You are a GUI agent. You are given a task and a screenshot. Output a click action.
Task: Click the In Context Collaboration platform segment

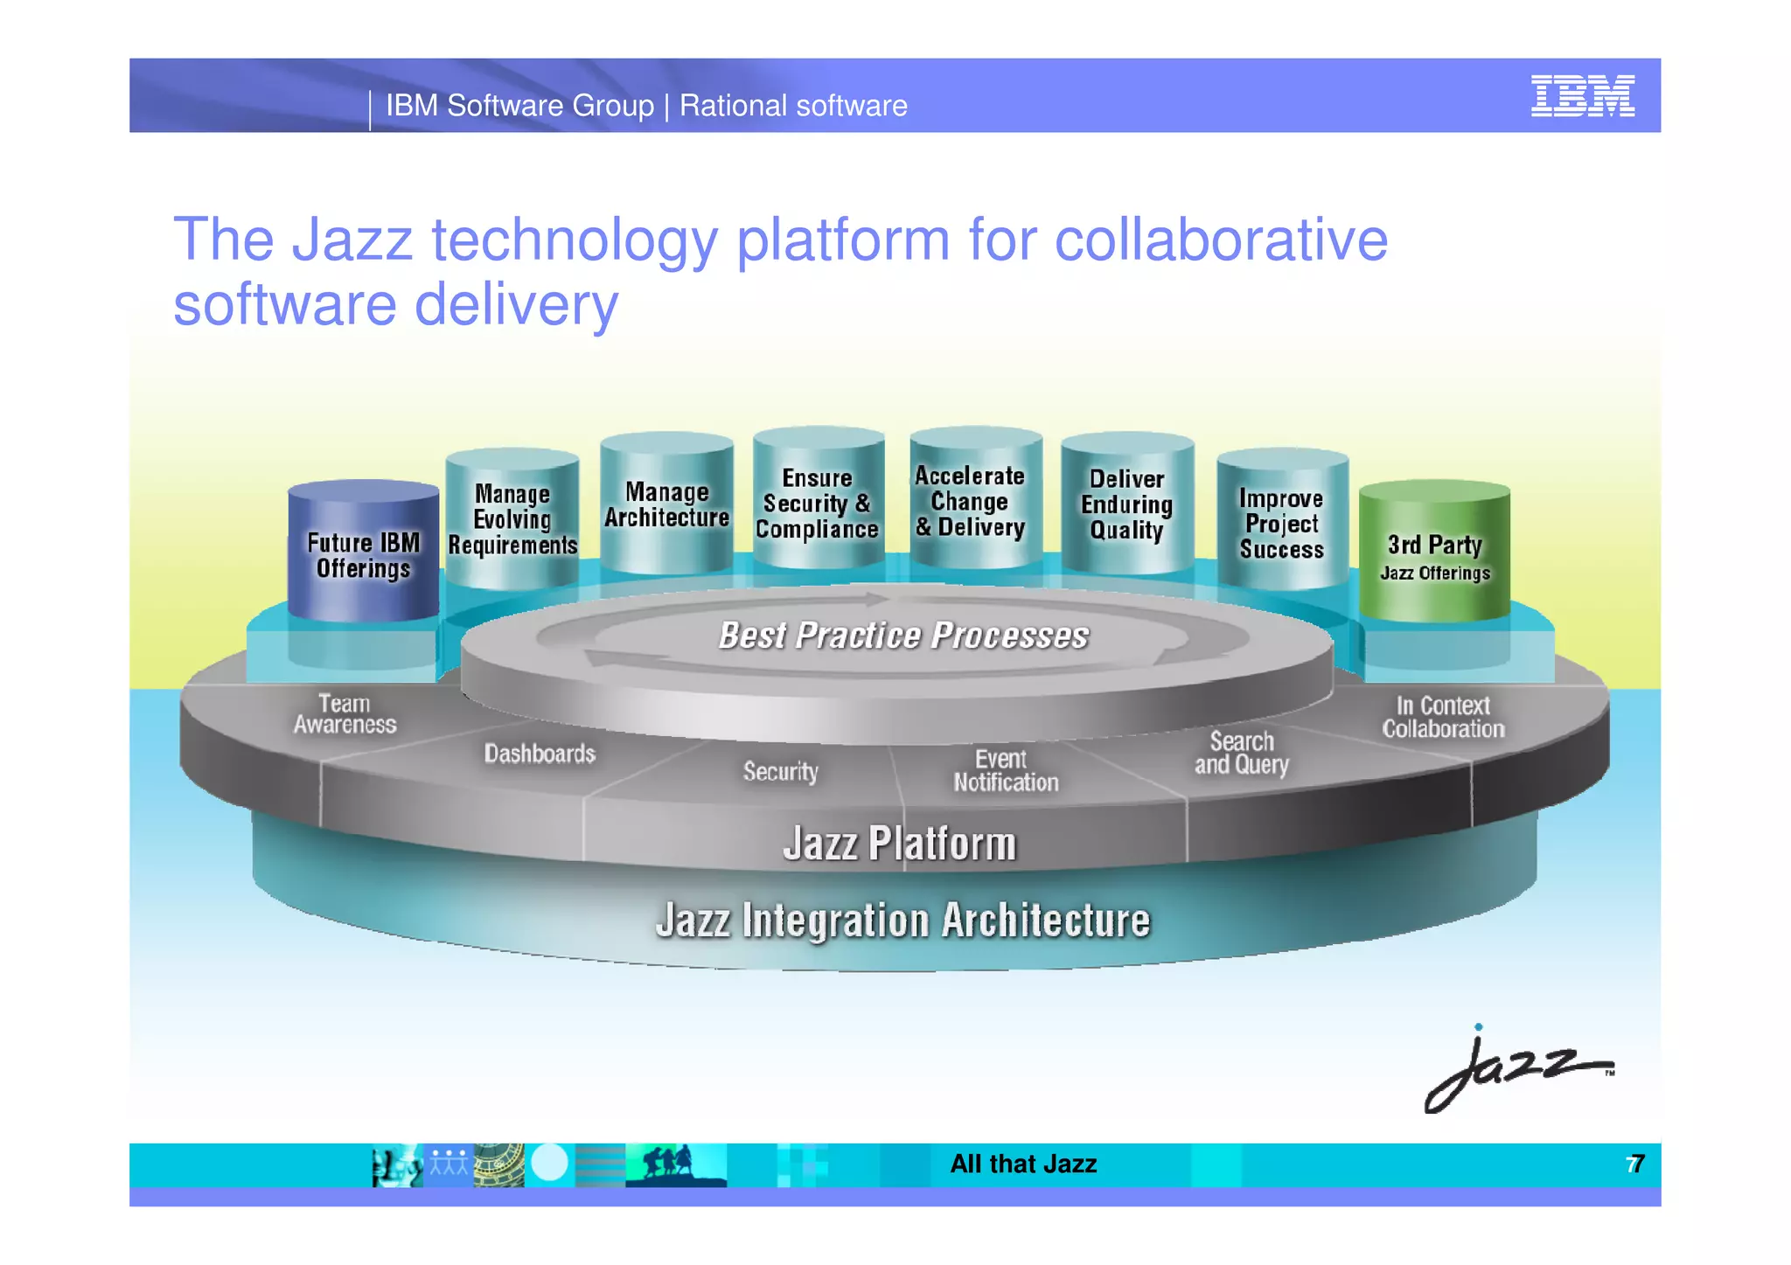[x=1443, y=717]
